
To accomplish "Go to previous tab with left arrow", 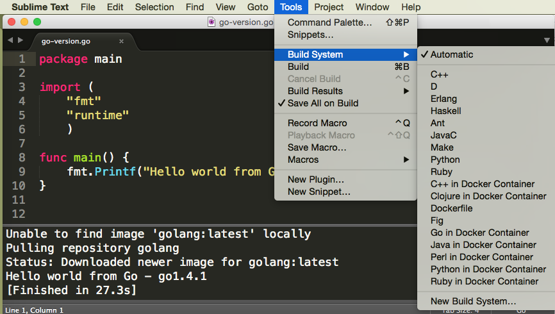I will tap(10, 40).
